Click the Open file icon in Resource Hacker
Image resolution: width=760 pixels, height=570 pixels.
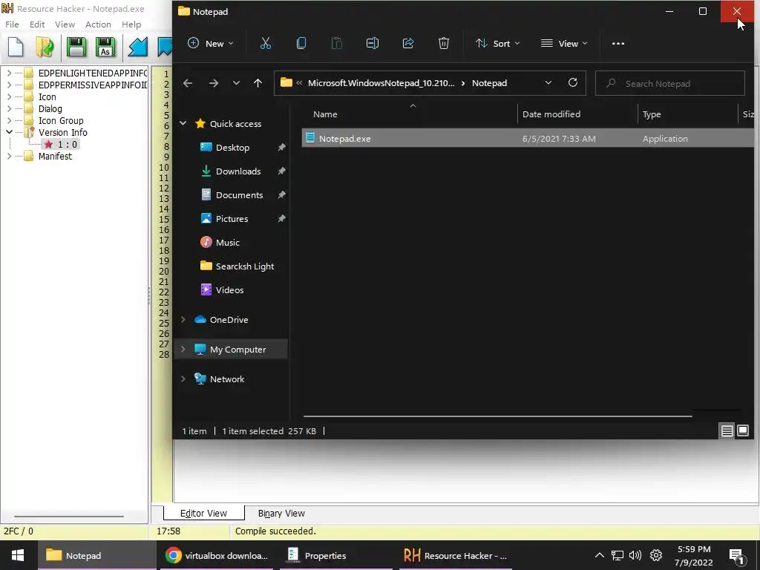pyautogui.click(x=45, y=47)
